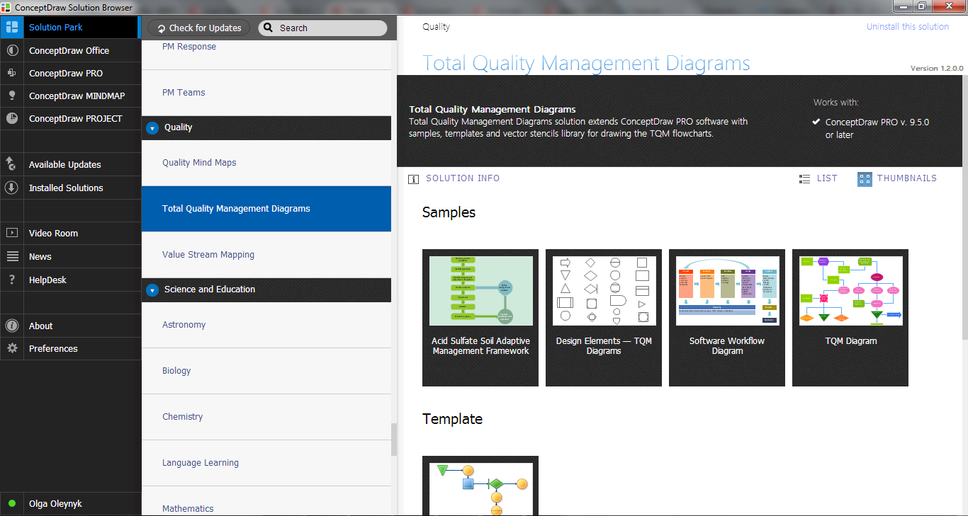Image resolution: width=968 pixels, height=516 pixels.
Task: Click the Preferences gear icon
Action: [x=12, y=348]
